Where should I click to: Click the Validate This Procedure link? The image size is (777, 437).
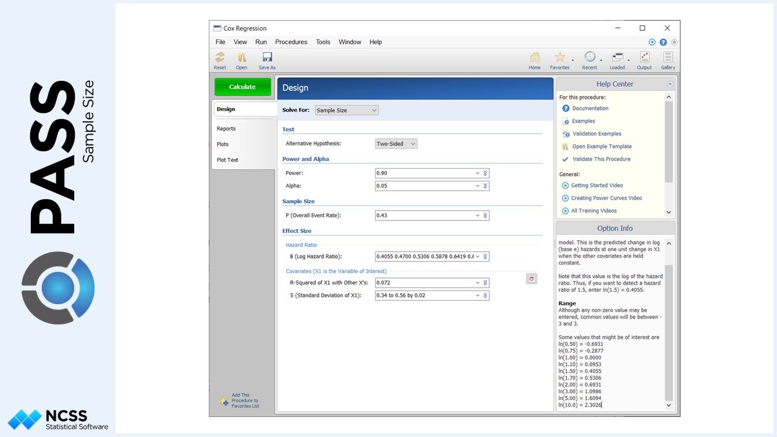602,160
